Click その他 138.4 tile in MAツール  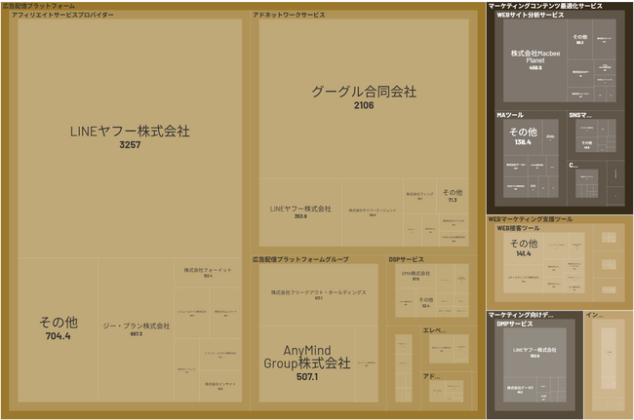tap(523, 135)
